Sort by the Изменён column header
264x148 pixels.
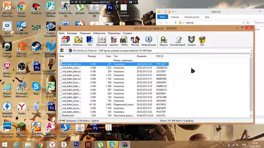tap(141, 56)
